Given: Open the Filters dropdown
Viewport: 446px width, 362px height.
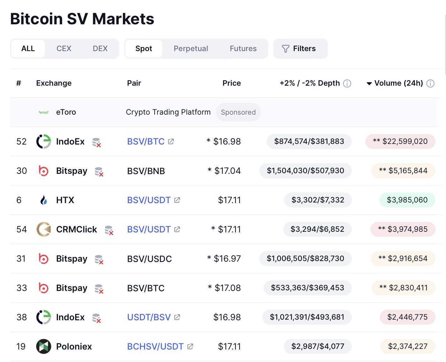Looking at the screenshot, I should 300,49.
